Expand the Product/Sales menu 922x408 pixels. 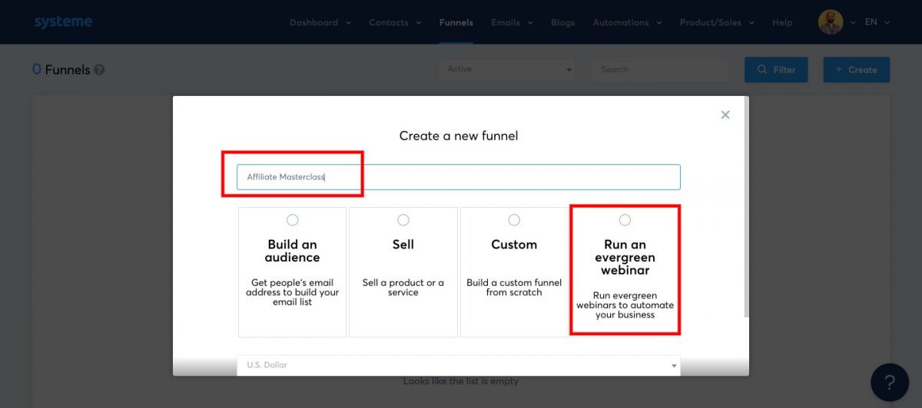[x=716, y=22]
